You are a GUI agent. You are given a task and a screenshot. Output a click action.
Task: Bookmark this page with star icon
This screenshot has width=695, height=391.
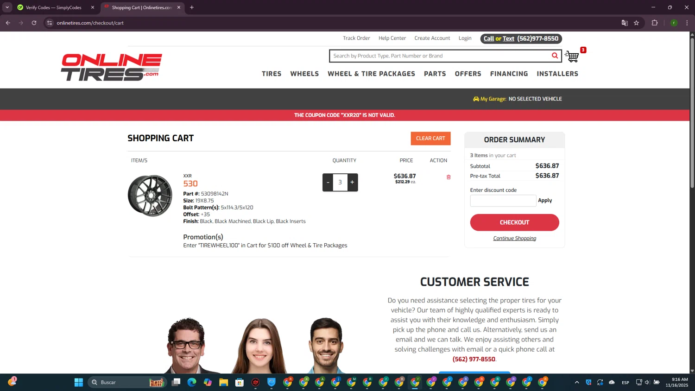point(636,23)
